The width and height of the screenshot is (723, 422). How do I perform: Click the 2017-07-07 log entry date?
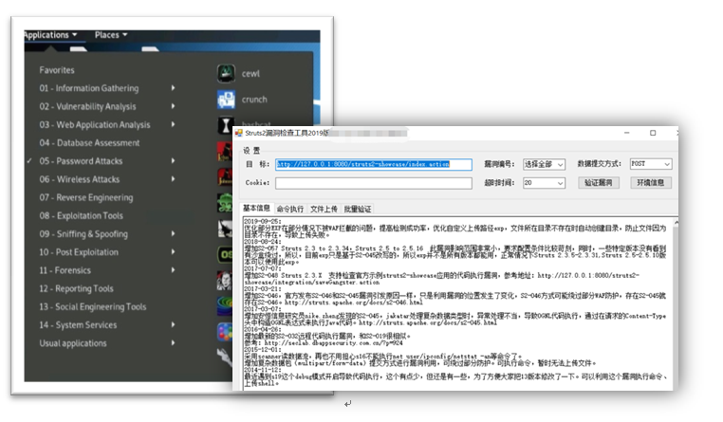[x=263, y=268]
